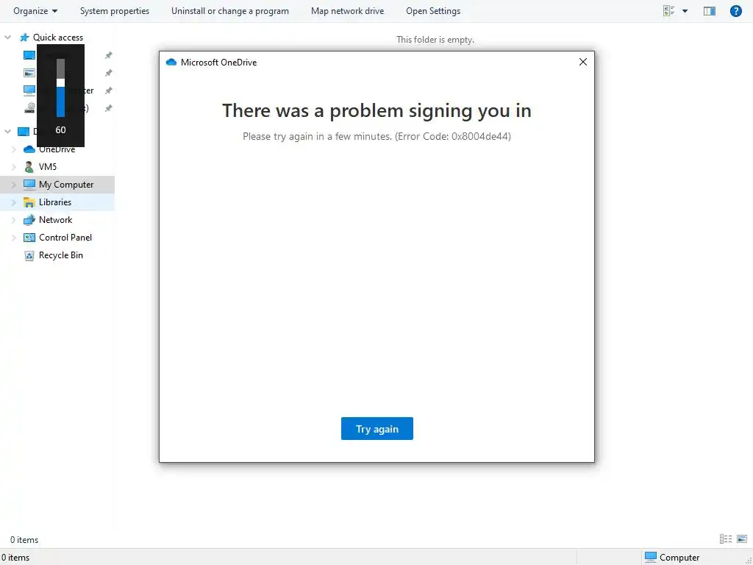The height and width of the screenshot is (565, 753).
Task: Open the blue Help icon
Action: point(735,10)
